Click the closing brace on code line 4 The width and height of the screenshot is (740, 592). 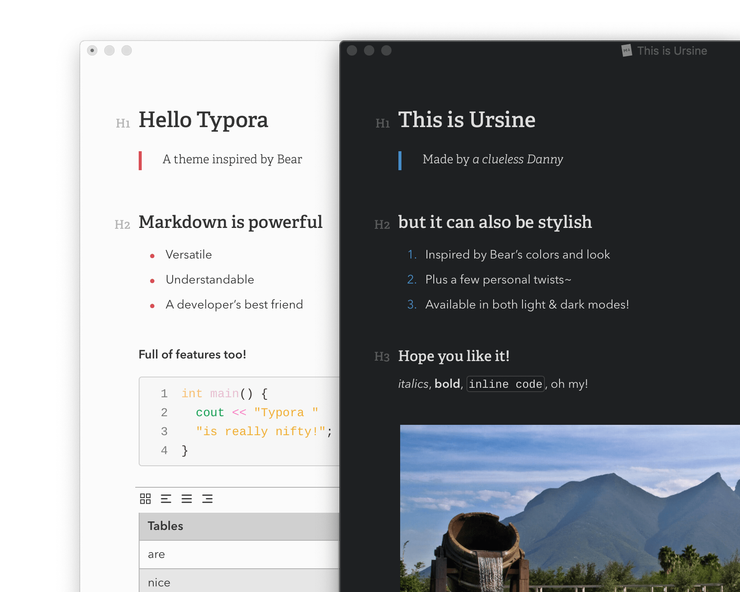coord(185,450)
